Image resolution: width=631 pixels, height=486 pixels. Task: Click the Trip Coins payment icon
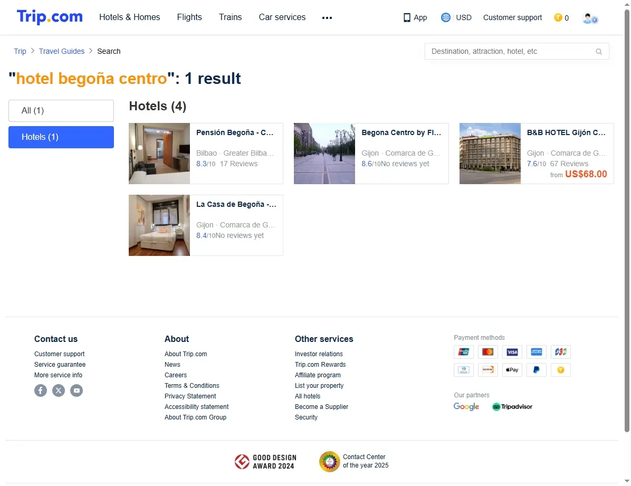click(561, 369)
